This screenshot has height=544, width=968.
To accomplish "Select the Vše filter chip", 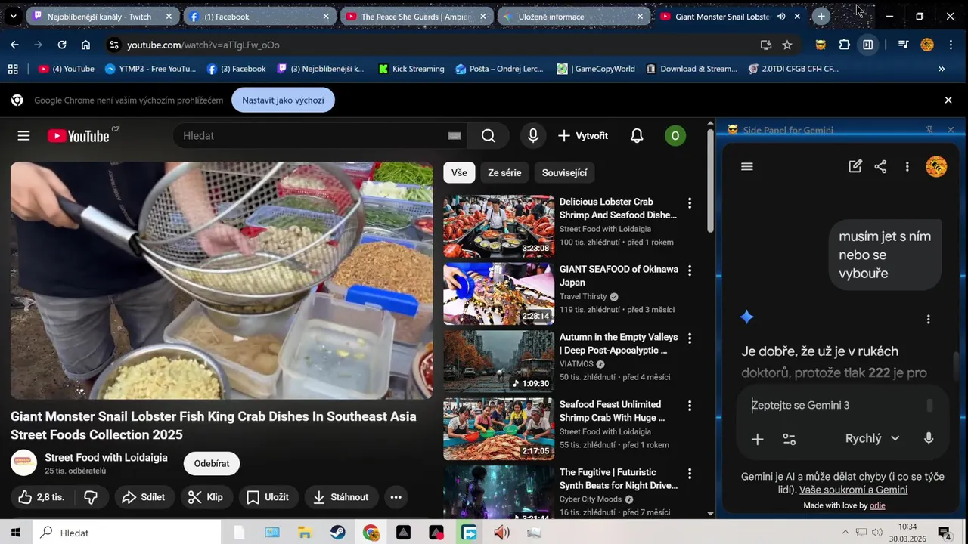I will coord(459,173).
